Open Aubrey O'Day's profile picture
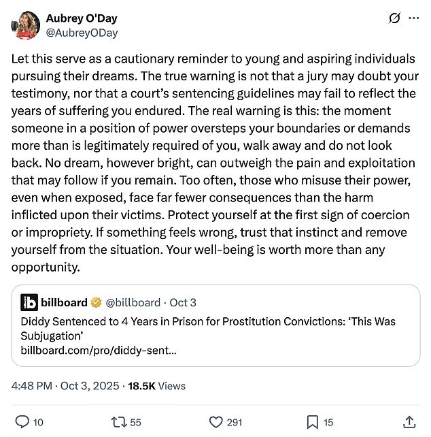This screenshot has height=437, width=431. pos(25,25)
